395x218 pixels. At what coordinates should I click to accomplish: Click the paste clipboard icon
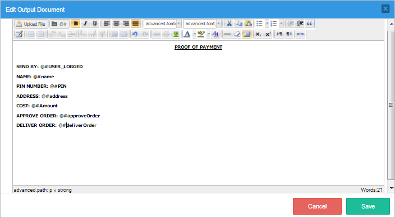tap(248, 23)
